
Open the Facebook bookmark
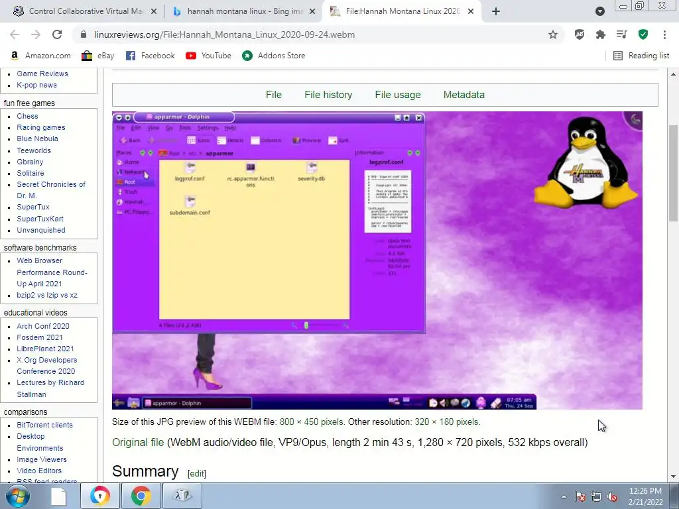pyautogui.click(x=151, y=56)
